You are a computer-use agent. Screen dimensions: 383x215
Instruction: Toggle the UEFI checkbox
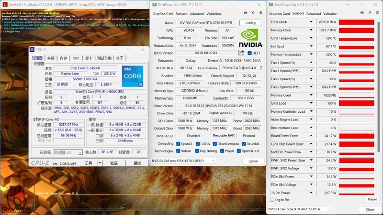pyautogui.click(x=249, y=53)
